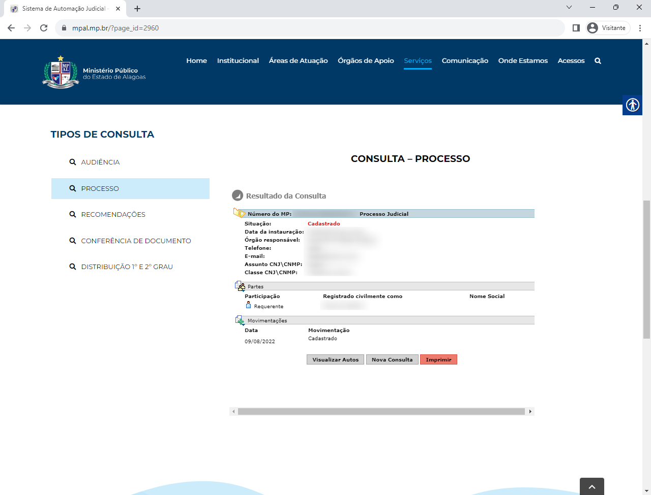
Task: Click the vertical scrollbar down arrow
Action: tap(646, 491)
